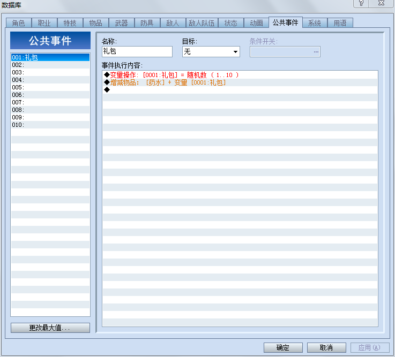
Task: Open the 敌人 tab
Action: [173, 23]
